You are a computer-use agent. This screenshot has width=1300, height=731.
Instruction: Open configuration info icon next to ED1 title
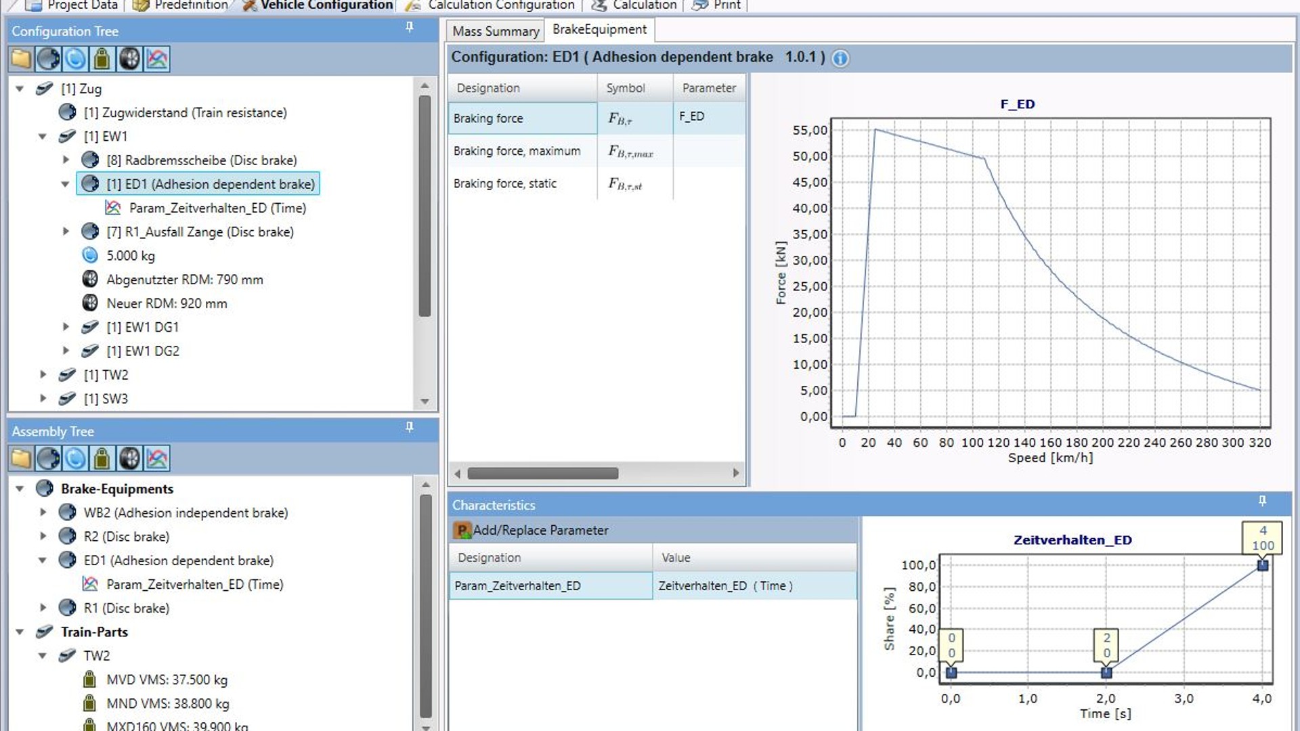tap(840, 58)
